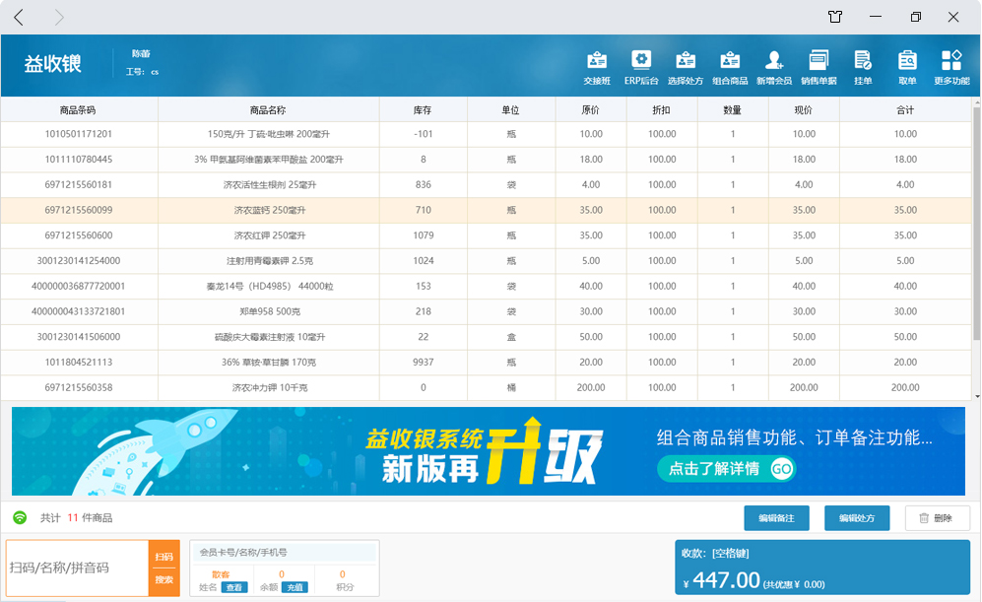Click the 扫码/名称/拼音码 product input field

point(77,568)
